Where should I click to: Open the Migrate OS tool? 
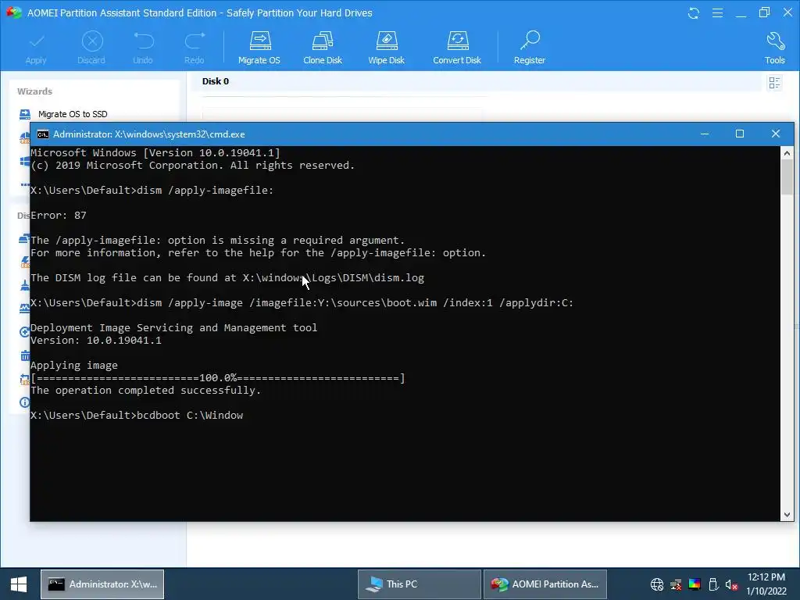point(259,48)
